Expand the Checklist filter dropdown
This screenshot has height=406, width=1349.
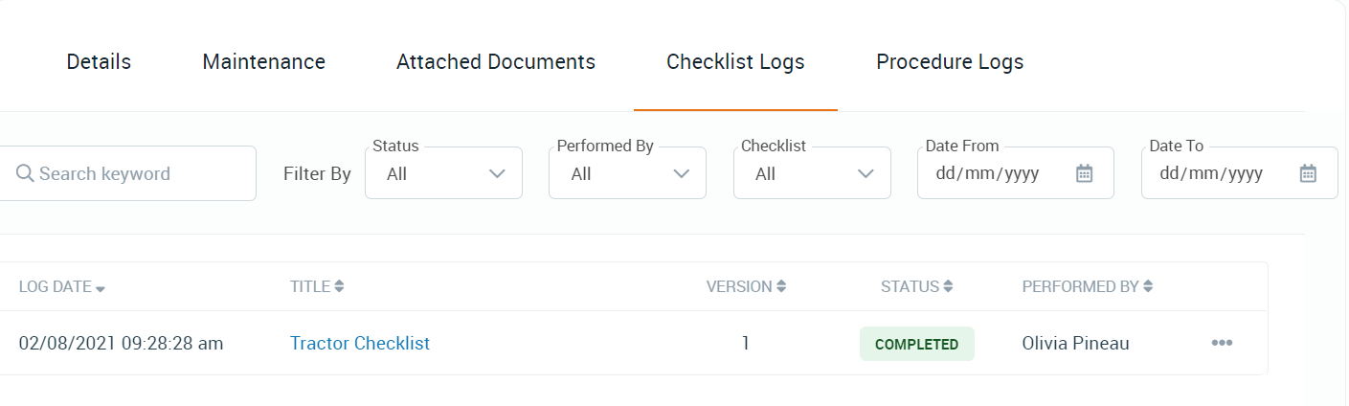[x=812, y=173]
